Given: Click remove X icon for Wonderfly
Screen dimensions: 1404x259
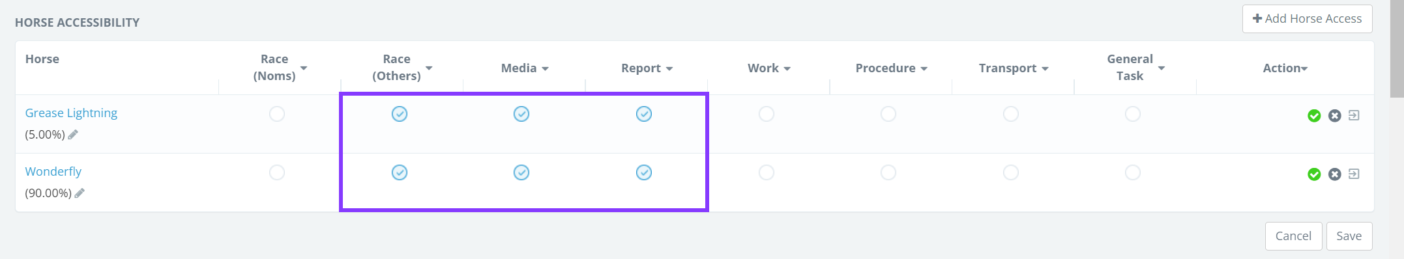Looking at the screenshot, I should tap(1335, 174).
